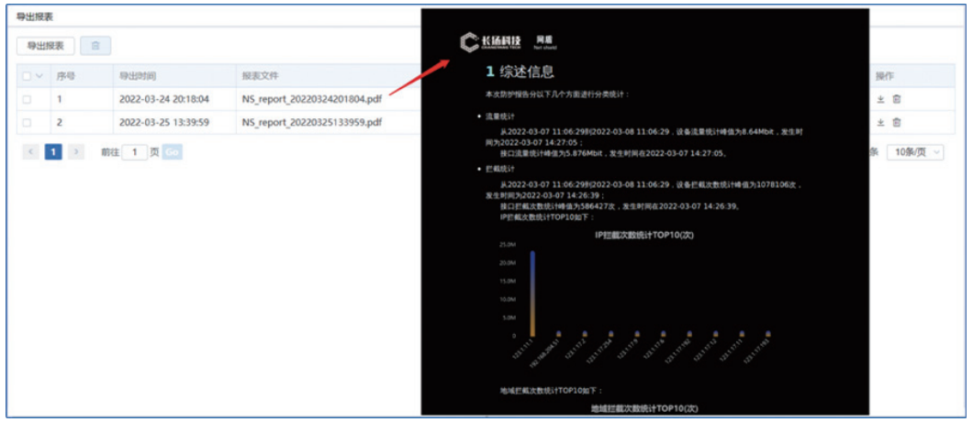Toggle the select-all checkbox in table header
Viewport: 973px width, 422px height.
[27, 76]
